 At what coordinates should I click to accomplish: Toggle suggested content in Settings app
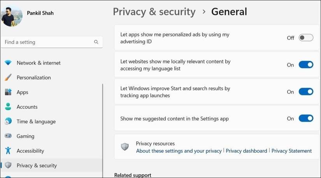click(306, 118)
